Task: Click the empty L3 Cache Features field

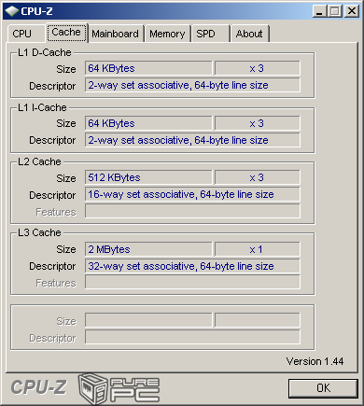Action: [x=192, y=282]
